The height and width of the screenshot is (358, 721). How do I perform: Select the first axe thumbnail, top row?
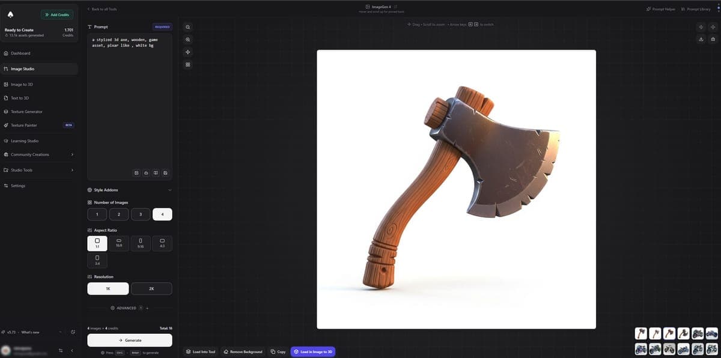641,333
